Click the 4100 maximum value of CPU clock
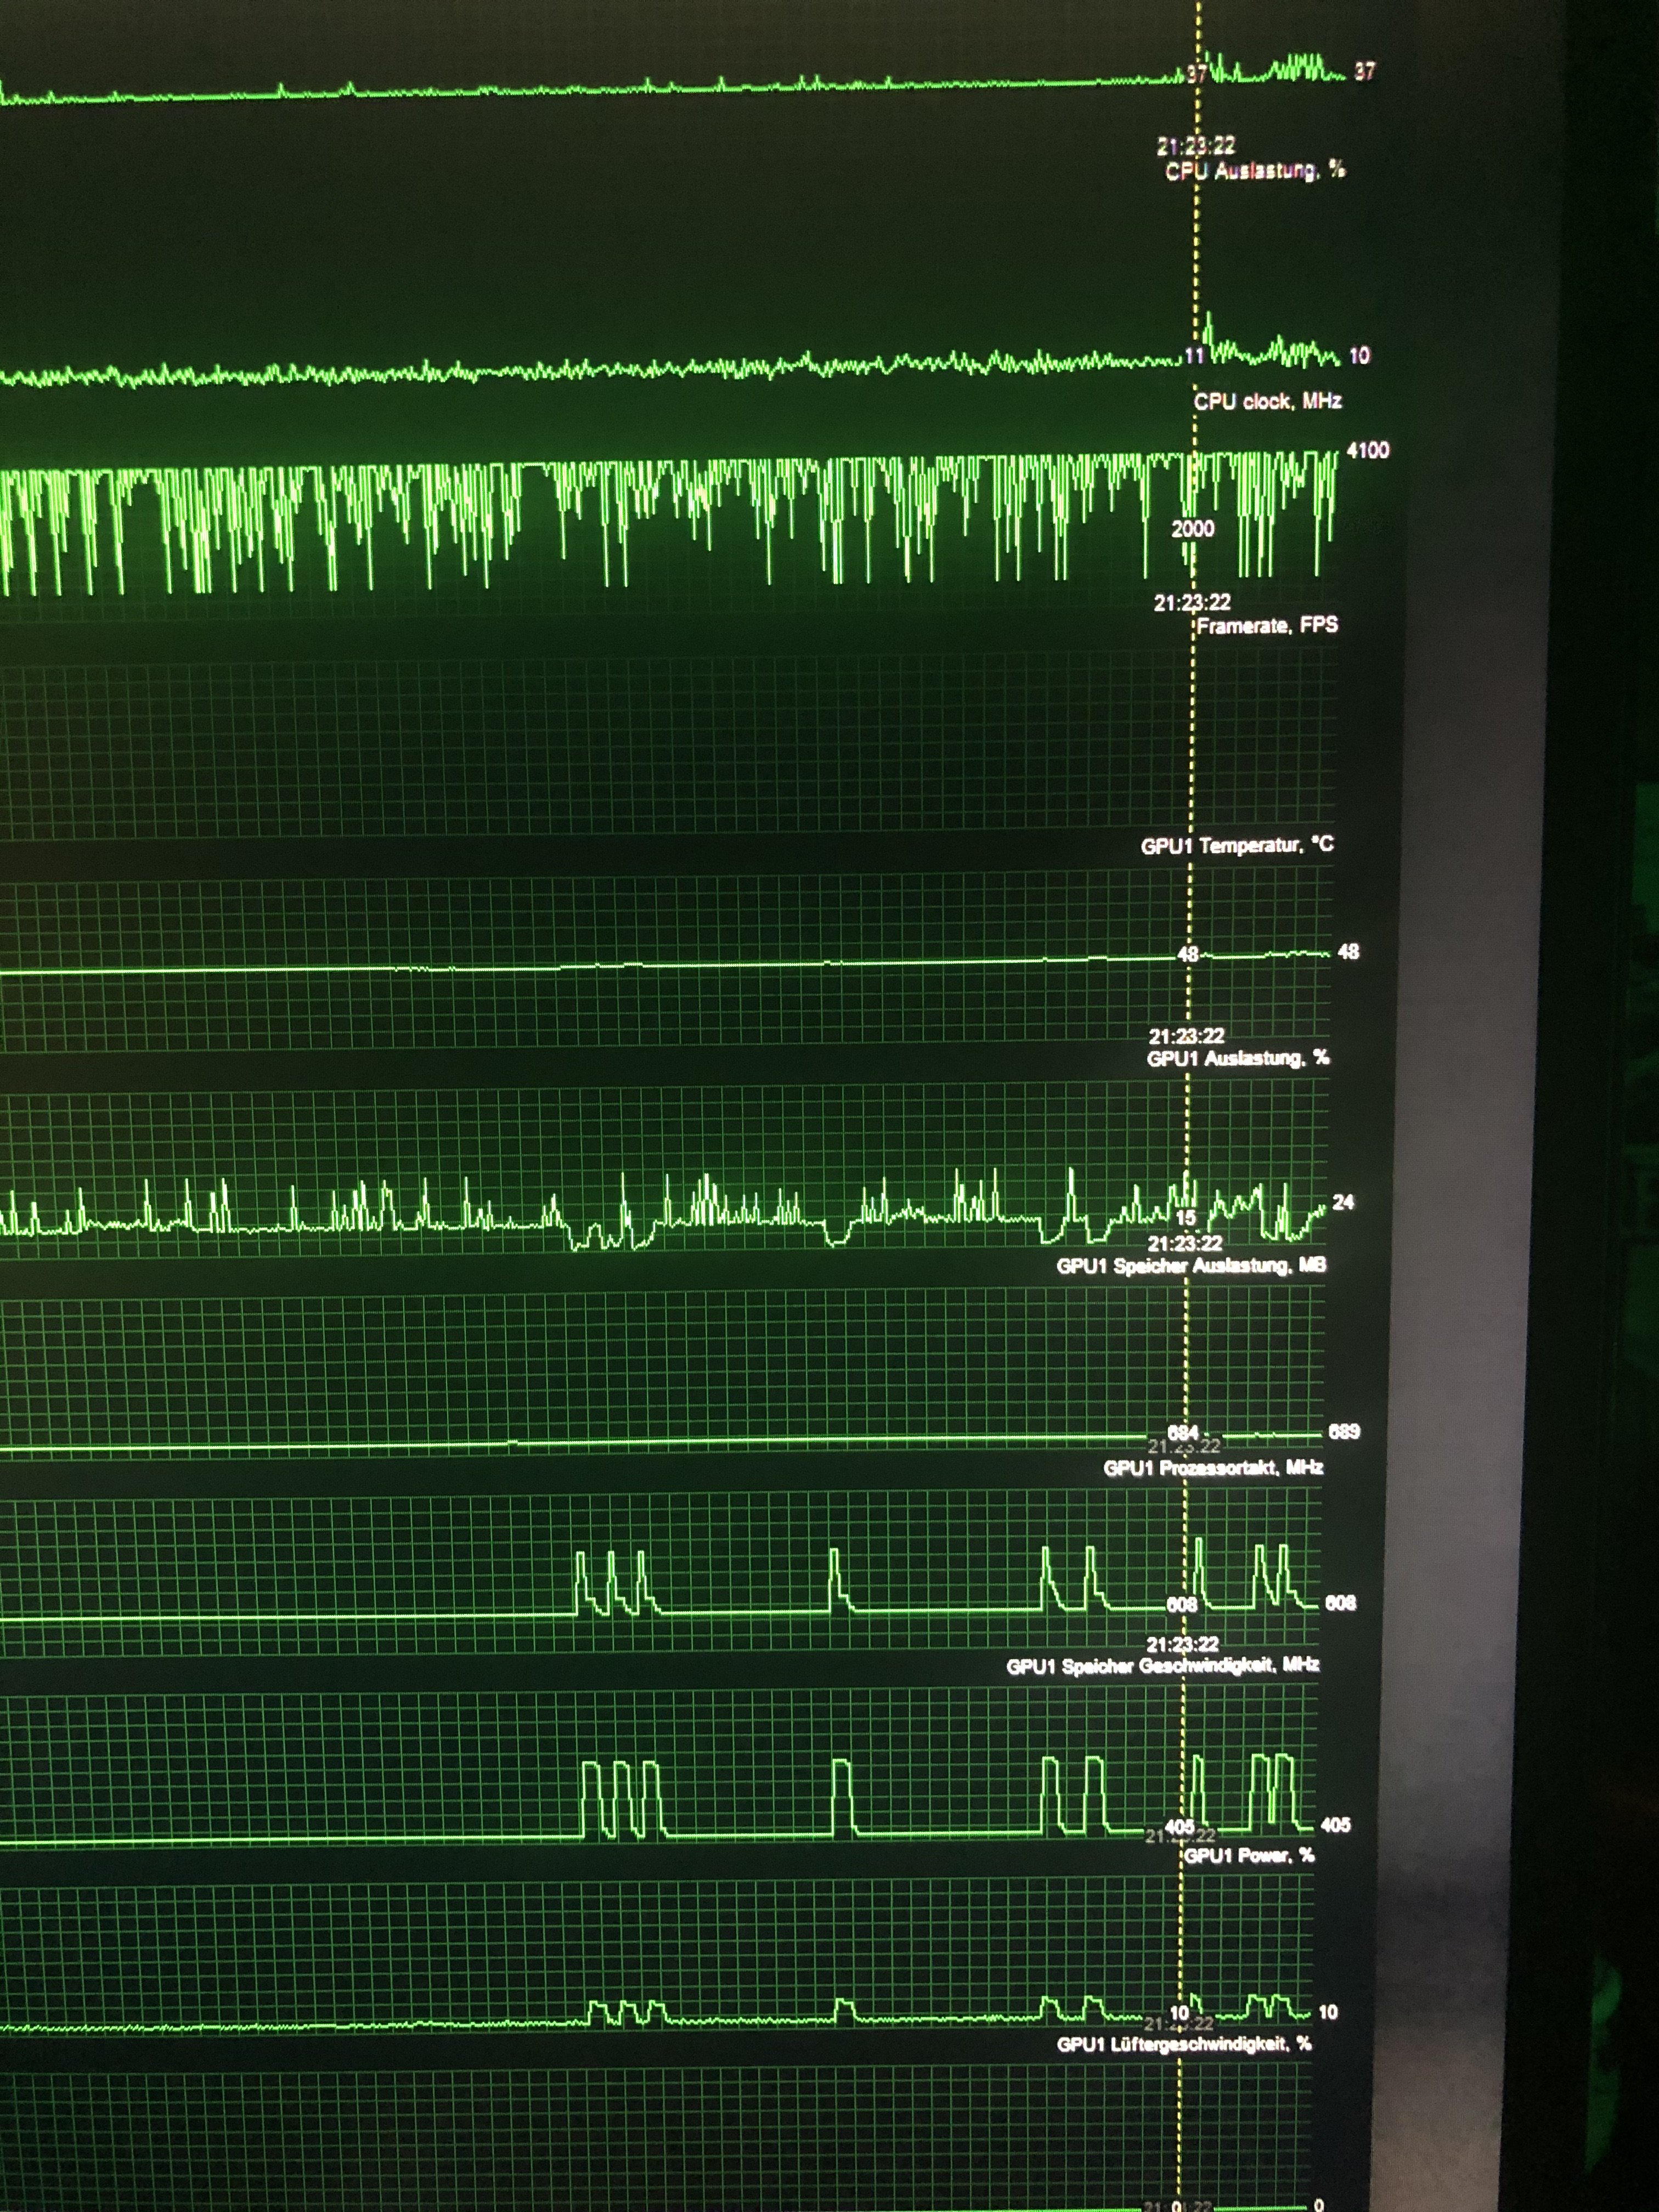 pyautogui.click(x=1367, y=451)
